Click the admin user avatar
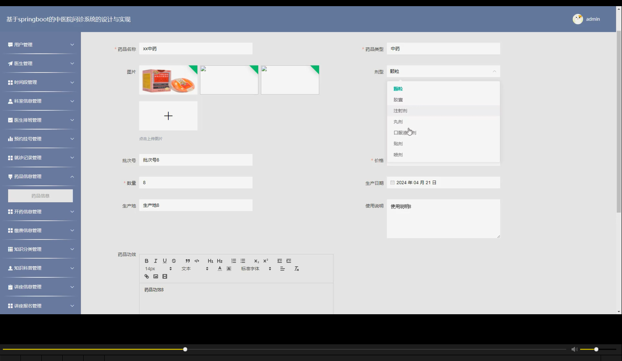Image resolution: width=622 pixels, height=361 pixels. pyautogui.click(x=578, y=19)
